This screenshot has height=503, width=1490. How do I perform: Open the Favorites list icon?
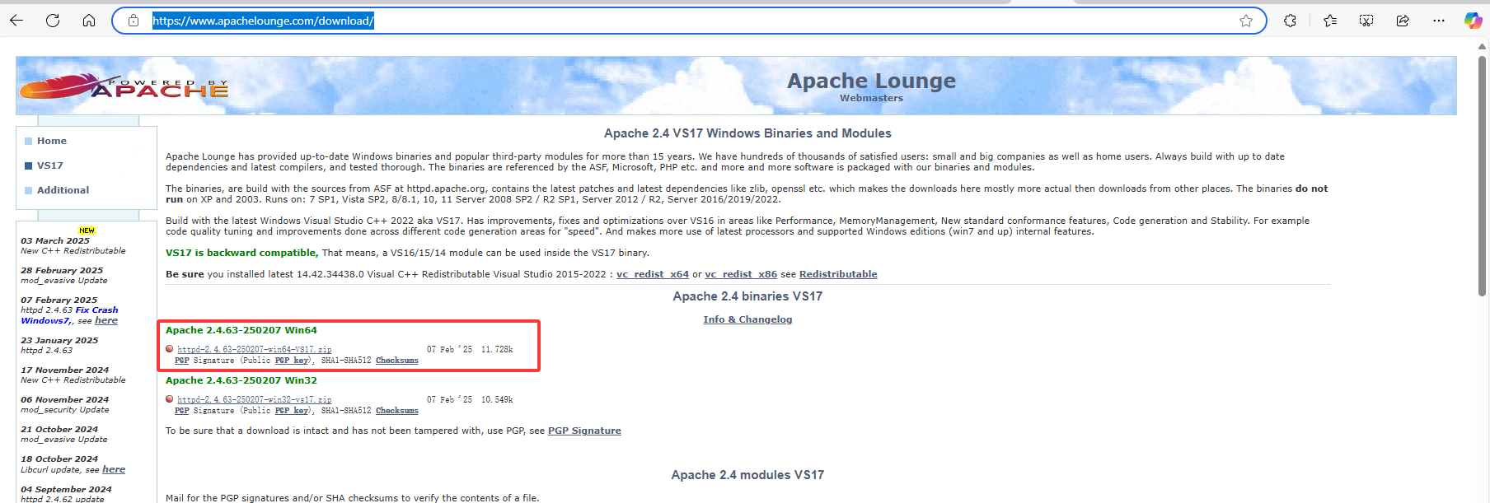click(x=1330, y=21)
